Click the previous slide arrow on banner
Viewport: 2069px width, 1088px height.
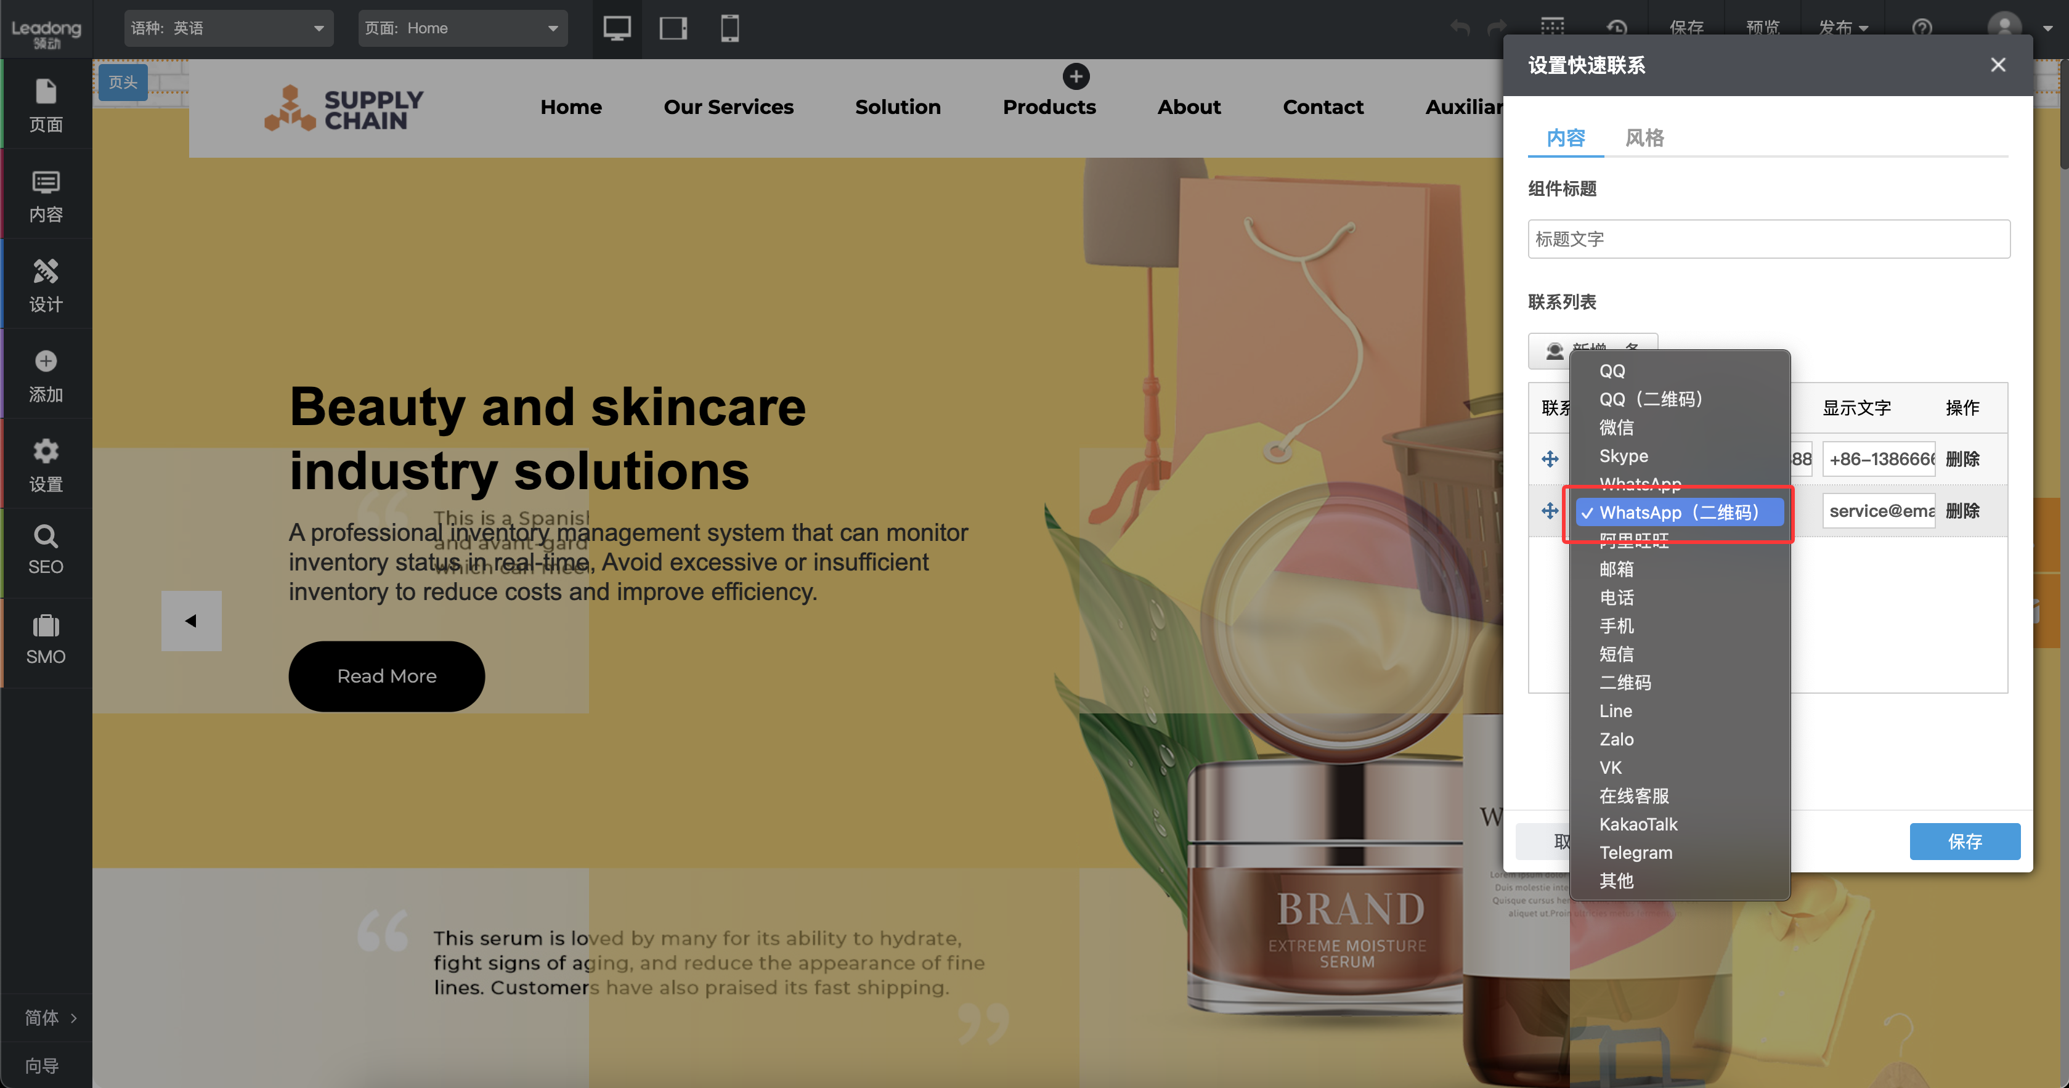pyautogui.click(x=191, y=620)
